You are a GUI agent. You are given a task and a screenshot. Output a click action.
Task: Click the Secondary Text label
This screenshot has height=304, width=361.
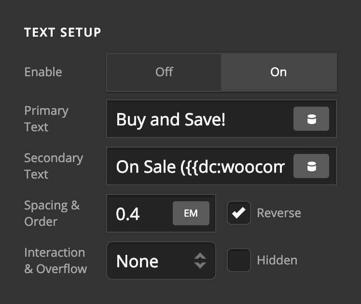(54, 166)
